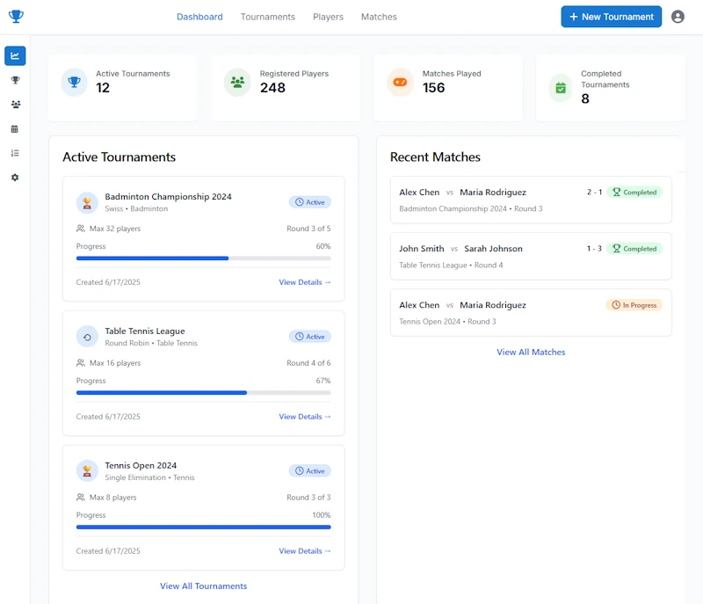Open the Matches nav tab
The image size is (703, 604).
click(x=379, y=17)
